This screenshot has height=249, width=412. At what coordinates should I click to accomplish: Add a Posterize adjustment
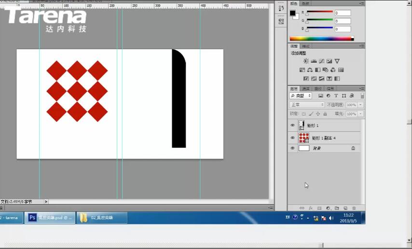314,78
